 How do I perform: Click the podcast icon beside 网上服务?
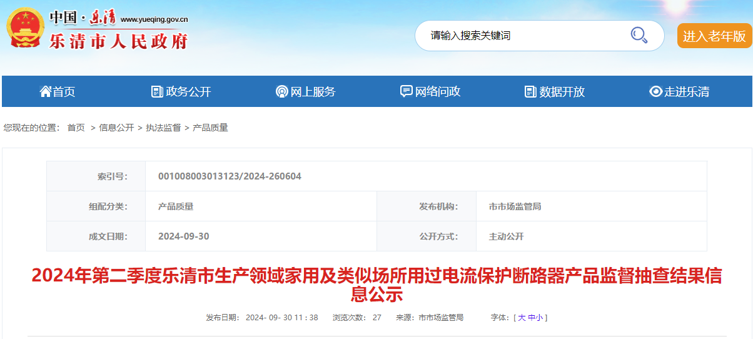click(x=281, y=91)
